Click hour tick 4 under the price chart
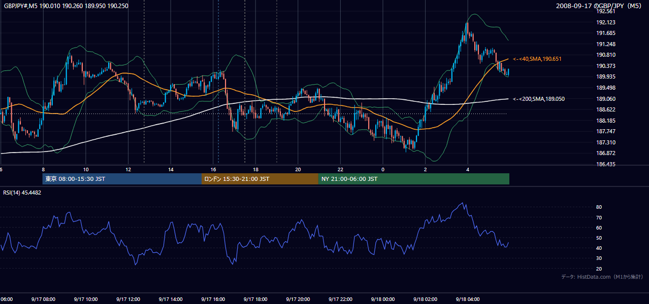This screenshot has height=304, width=649. [x=468, y=170]
